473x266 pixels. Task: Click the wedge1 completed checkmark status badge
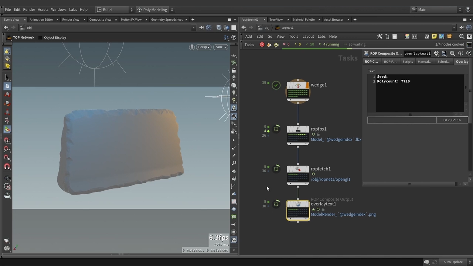[x=276, y=85]
